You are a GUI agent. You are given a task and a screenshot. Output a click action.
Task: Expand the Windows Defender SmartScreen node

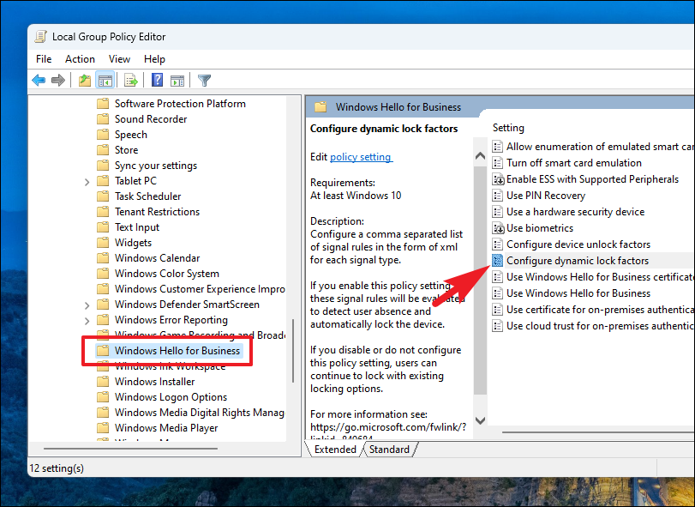(87, 305)
